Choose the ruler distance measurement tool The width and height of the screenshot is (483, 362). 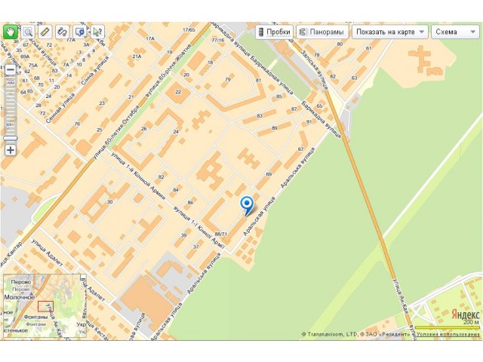(45, 32)
